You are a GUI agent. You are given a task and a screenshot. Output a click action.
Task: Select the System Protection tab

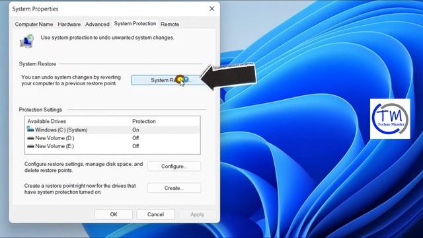click(135, 24)
